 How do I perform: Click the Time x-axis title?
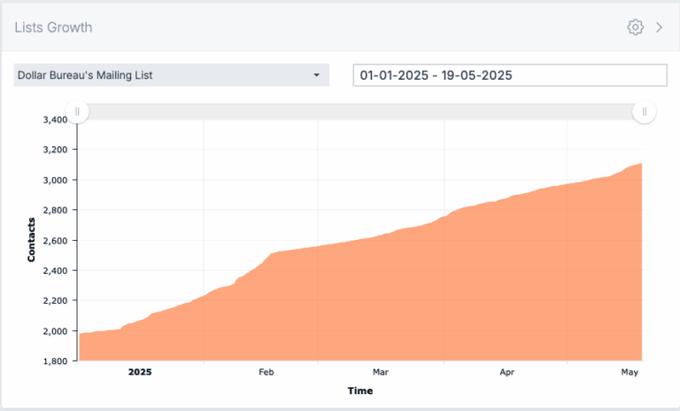click(359, 391)
